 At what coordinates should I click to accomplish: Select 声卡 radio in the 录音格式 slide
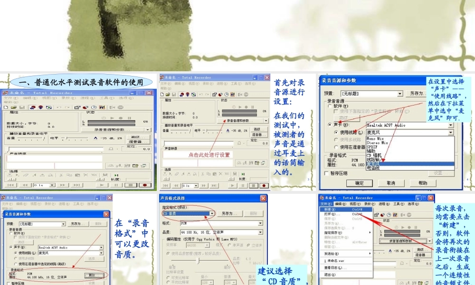pyautogui.click(x=11, y=247)
